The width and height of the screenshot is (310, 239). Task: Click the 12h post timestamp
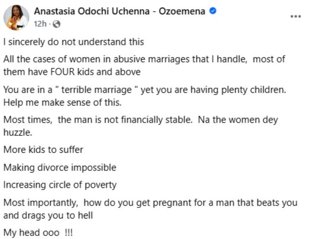tap(40, 24)
